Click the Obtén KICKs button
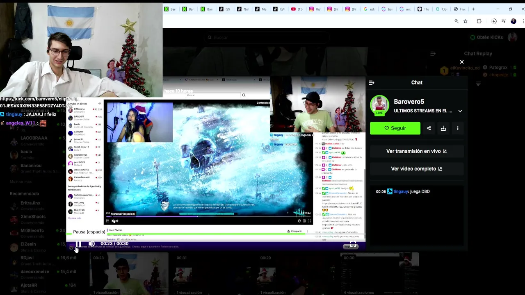525x295 pixels. pos(487,37)
